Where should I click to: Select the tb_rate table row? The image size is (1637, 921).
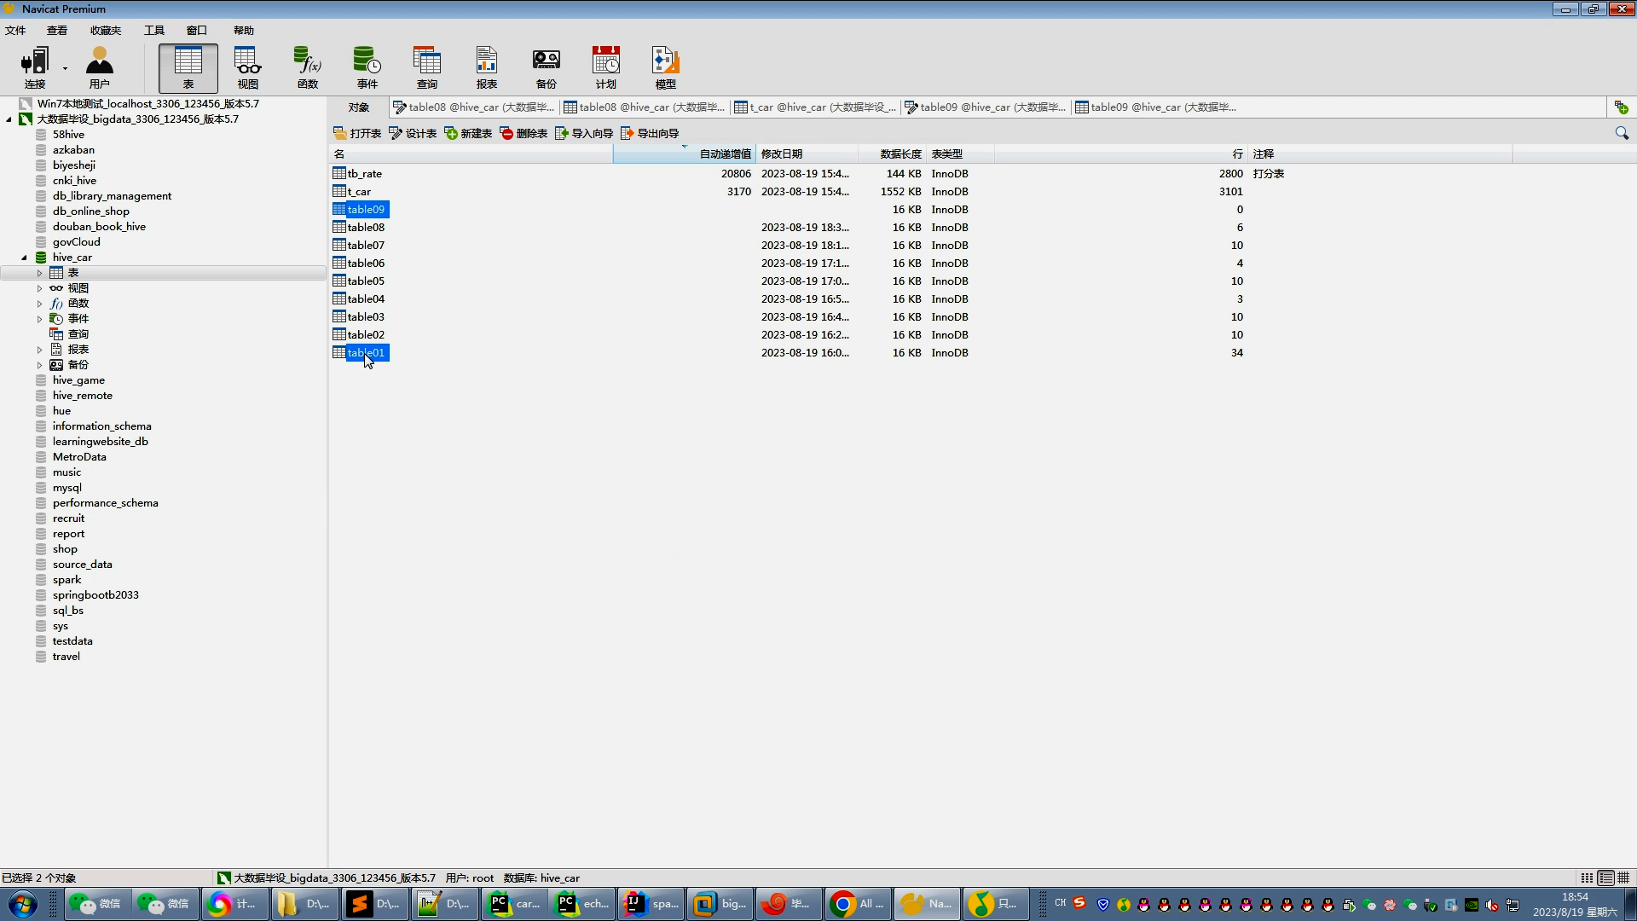[x=364, y=174]
